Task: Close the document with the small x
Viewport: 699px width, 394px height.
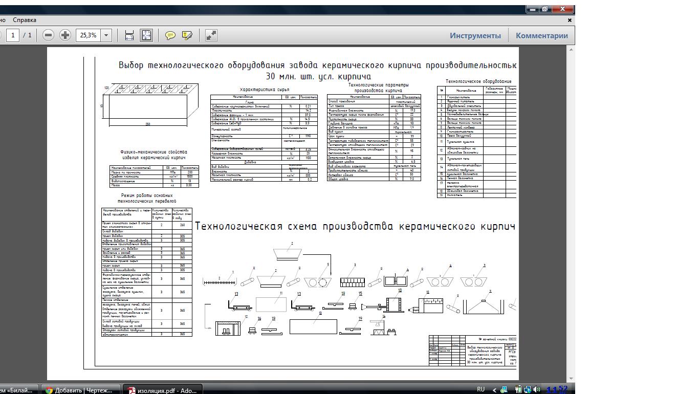Action: (x=570, y=20)
